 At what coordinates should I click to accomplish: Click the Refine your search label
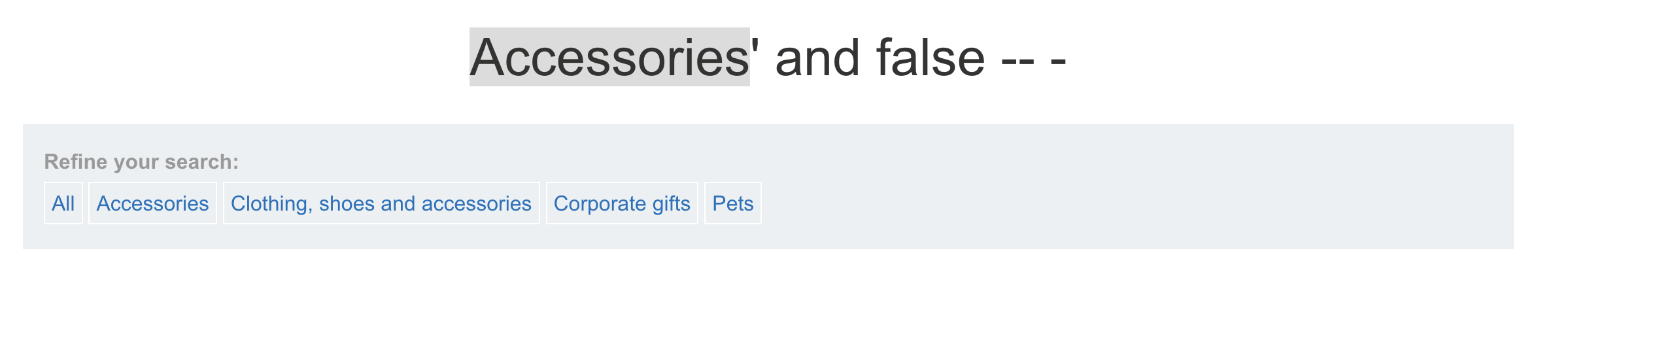[x=141, y=162]
